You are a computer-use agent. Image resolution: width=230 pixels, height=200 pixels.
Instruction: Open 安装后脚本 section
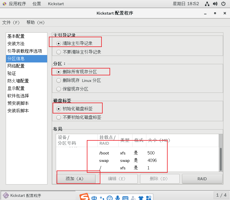point(26,111)
